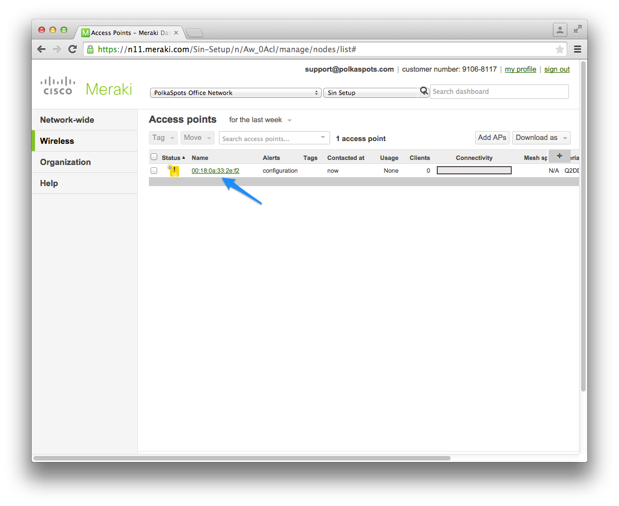Open the PolkaSpots Office Network dropdown
Viewport: 619px width, 506px height.
(236, 93)
